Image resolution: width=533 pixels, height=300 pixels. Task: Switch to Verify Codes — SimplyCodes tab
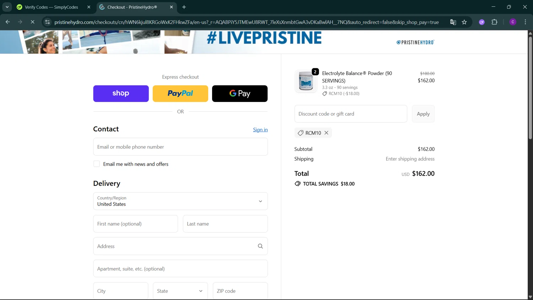pyautogui.click(x=52, y=7)
